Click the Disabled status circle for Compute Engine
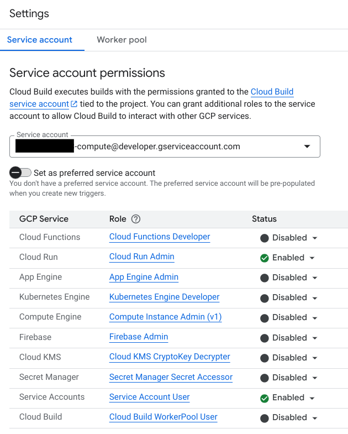This screenshot has height=434, width=348. pyautogui.click(x=265, y=318)
